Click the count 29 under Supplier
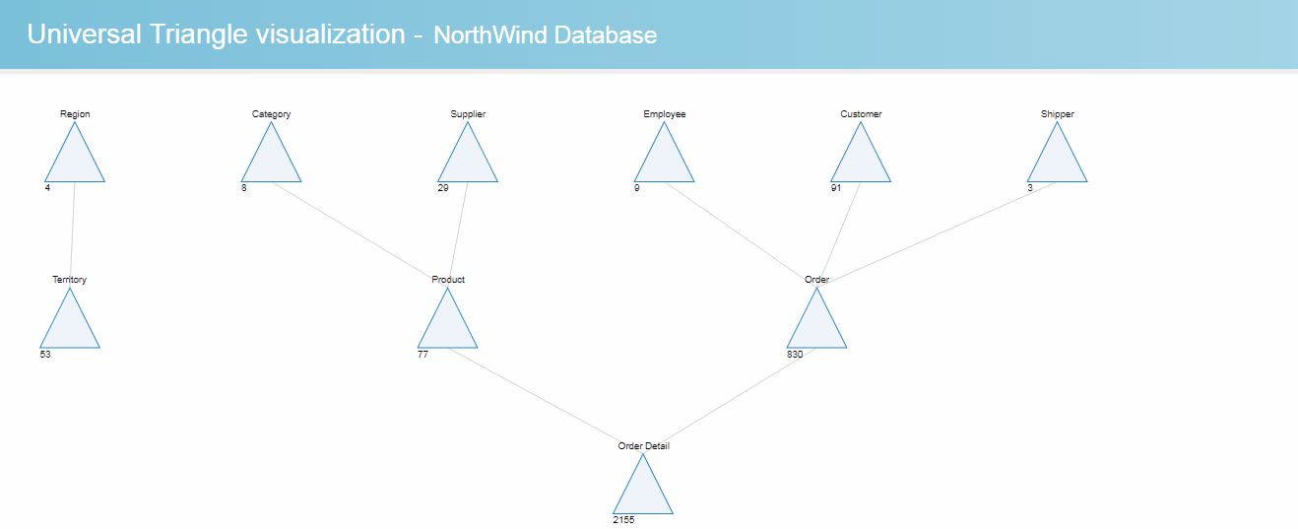Viewport: 1298px width, 529px height. (442, 188)
